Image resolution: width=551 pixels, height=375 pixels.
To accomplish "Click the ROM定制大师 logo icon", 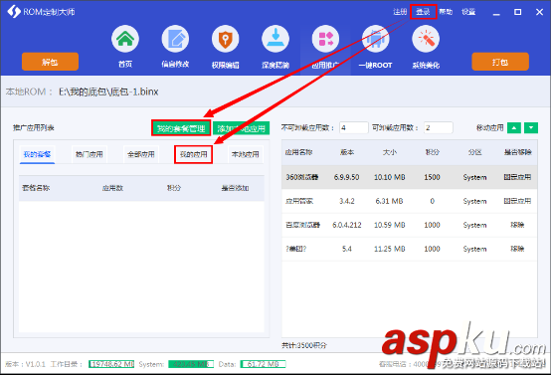I will pyautogui.click(x=14, y=12).
